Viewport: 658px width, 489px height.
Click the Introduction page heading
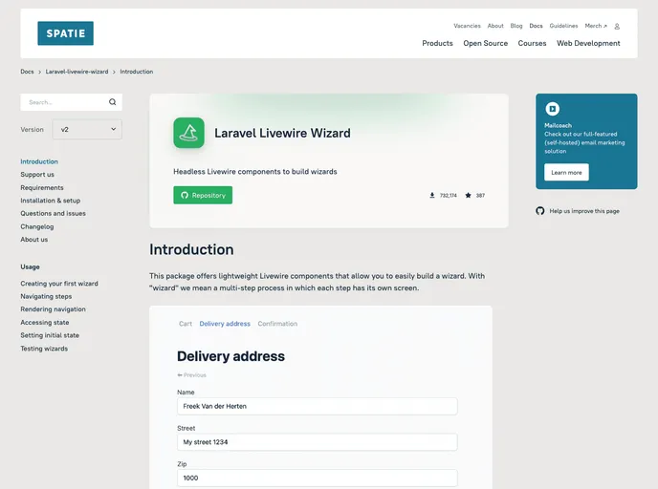[192, 249]
